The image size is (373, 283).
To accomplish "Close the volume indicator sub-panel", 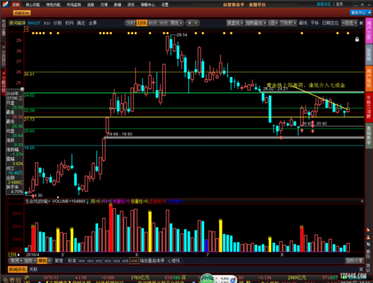I will [362, 201].
